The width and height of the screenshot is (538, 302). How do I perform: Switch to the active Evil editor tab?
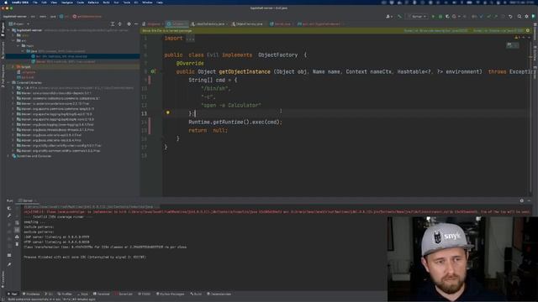177,24
